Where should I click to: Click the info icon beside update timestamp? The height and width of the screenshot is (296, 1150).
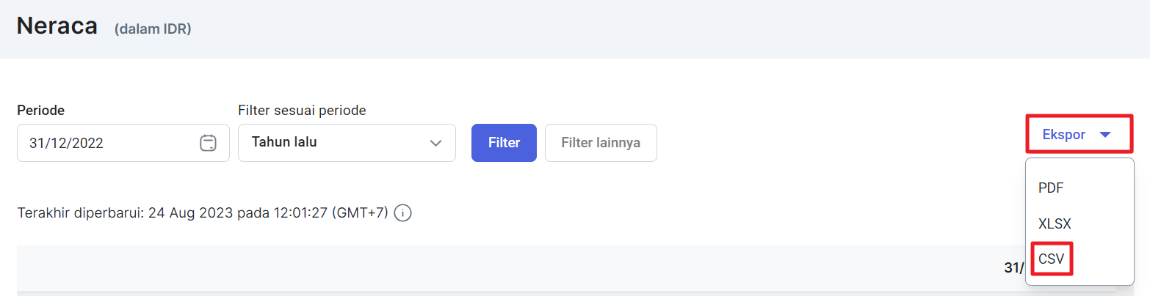[402, 213]
